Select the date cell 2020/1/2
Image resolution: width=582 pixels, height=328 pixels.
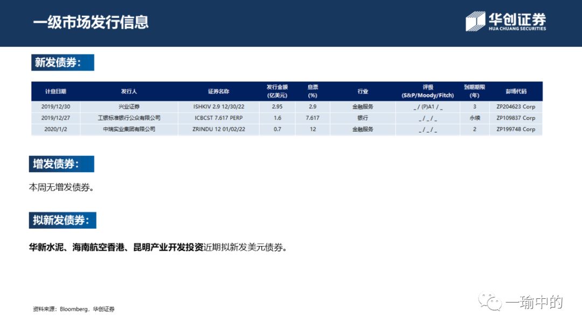click(56, 129)
